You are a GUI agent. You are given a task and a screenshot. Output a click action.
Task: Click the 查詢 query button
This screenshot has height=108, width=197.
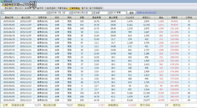pos(131,13)
